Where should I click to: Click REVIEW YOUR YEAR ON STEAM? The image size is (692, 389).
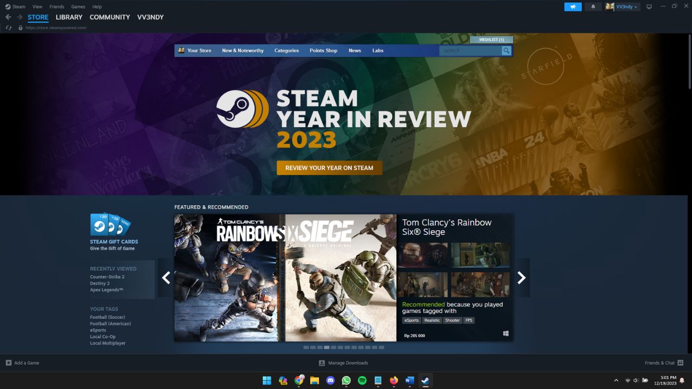pyautogui.click(x=329, y=167)
